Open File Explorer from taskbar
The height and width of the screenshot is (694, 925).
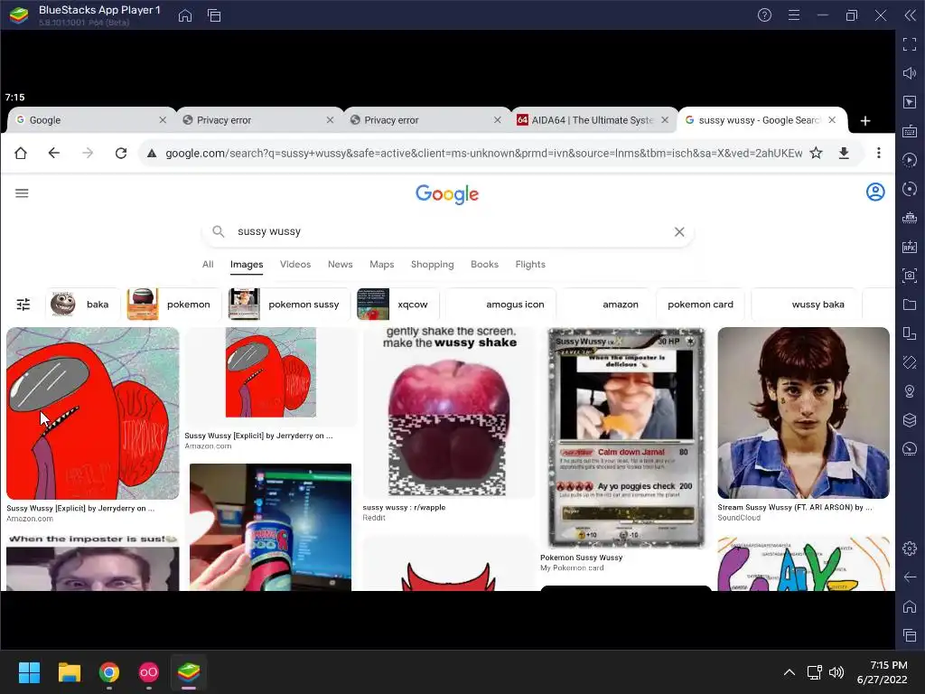click(69, 672)
